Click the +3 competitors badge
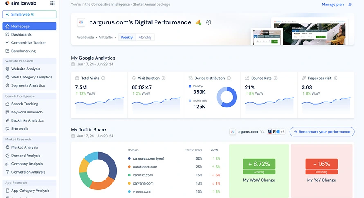This screenshot has width=364, height=198. [282, 132]
